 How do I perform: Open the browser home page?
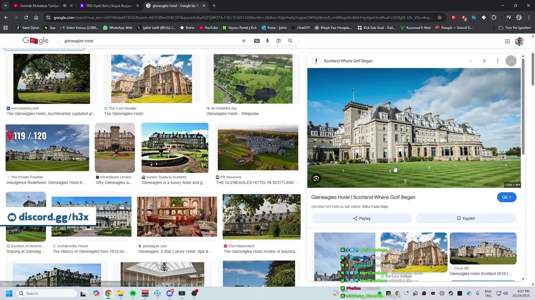point(36,17)
